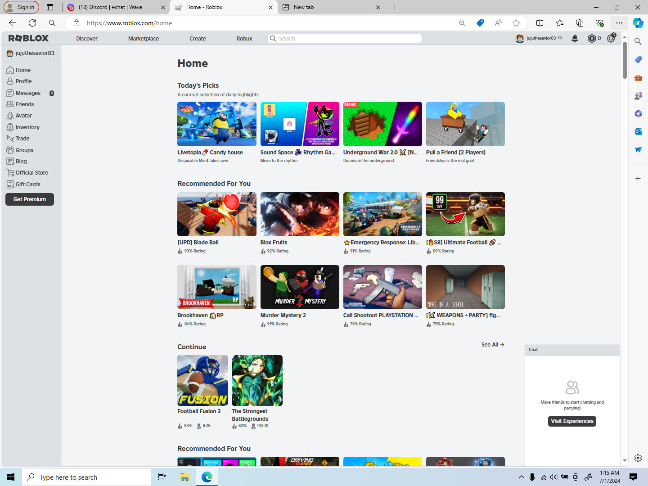Image resolution: width=648 pixels, height=486 pixels.
Task: Open the Outlook icon in the Edge sidebar
Action: [x=638, y=132]
